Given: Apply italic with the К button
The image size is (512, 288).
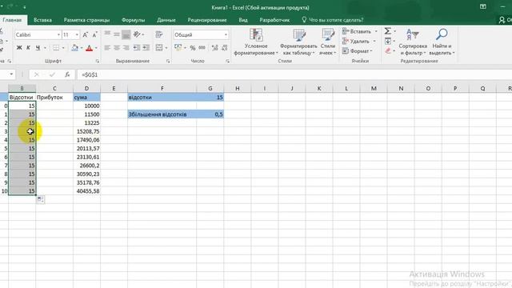Looking at the screenshot, I should click(29, 48).
